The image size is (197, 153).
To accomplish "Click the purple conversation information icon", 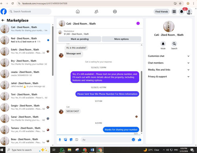I will pyautogui.click(x=138, y=23).
